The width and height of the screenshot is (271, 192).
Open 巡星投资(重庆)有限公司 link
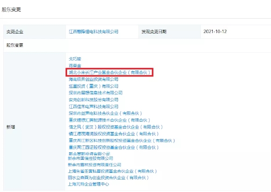93,86
